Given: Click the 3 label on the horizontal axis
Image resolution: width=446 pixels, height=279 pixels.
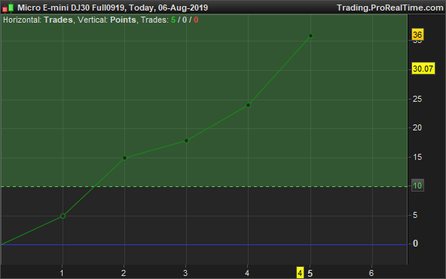Looking at the screenshot, I should pyautogui.click(x=185, y=273).
